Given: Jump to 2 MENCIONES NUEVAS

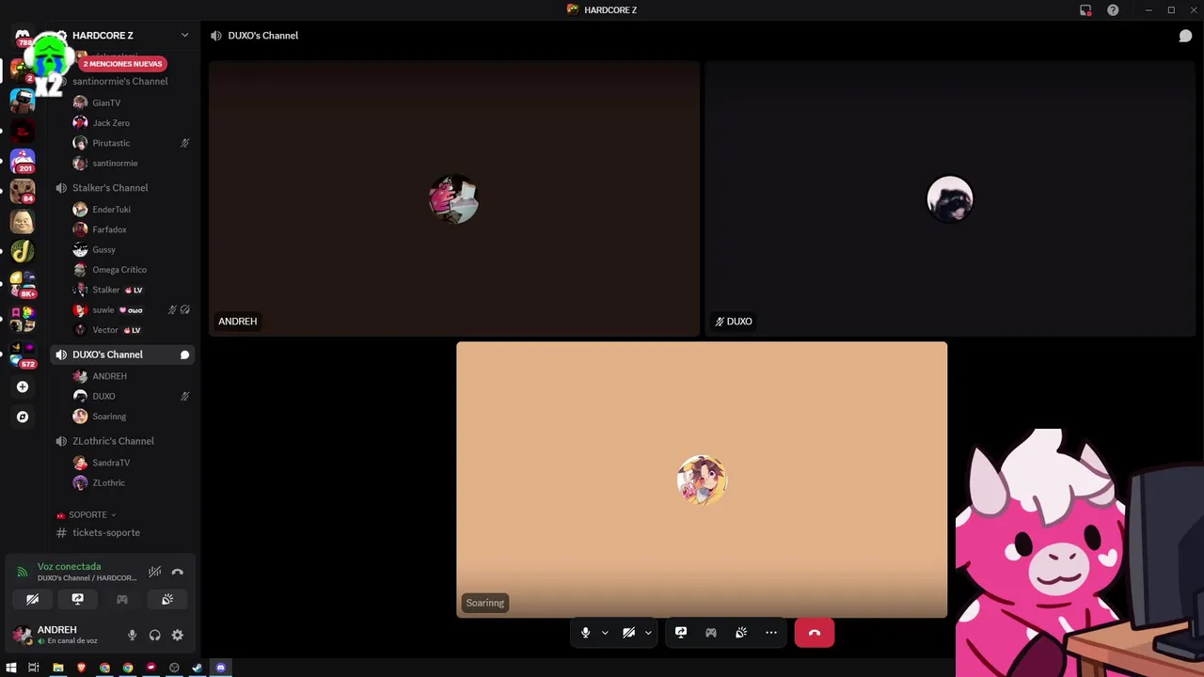Looking at the screenshot, I should (122, 64).
